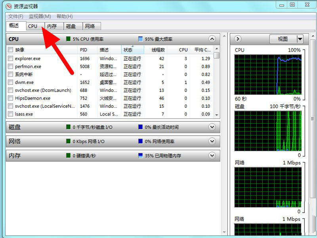The image size is (317, 238).
Task: Click the 视图 button
Action: [283, 39]
